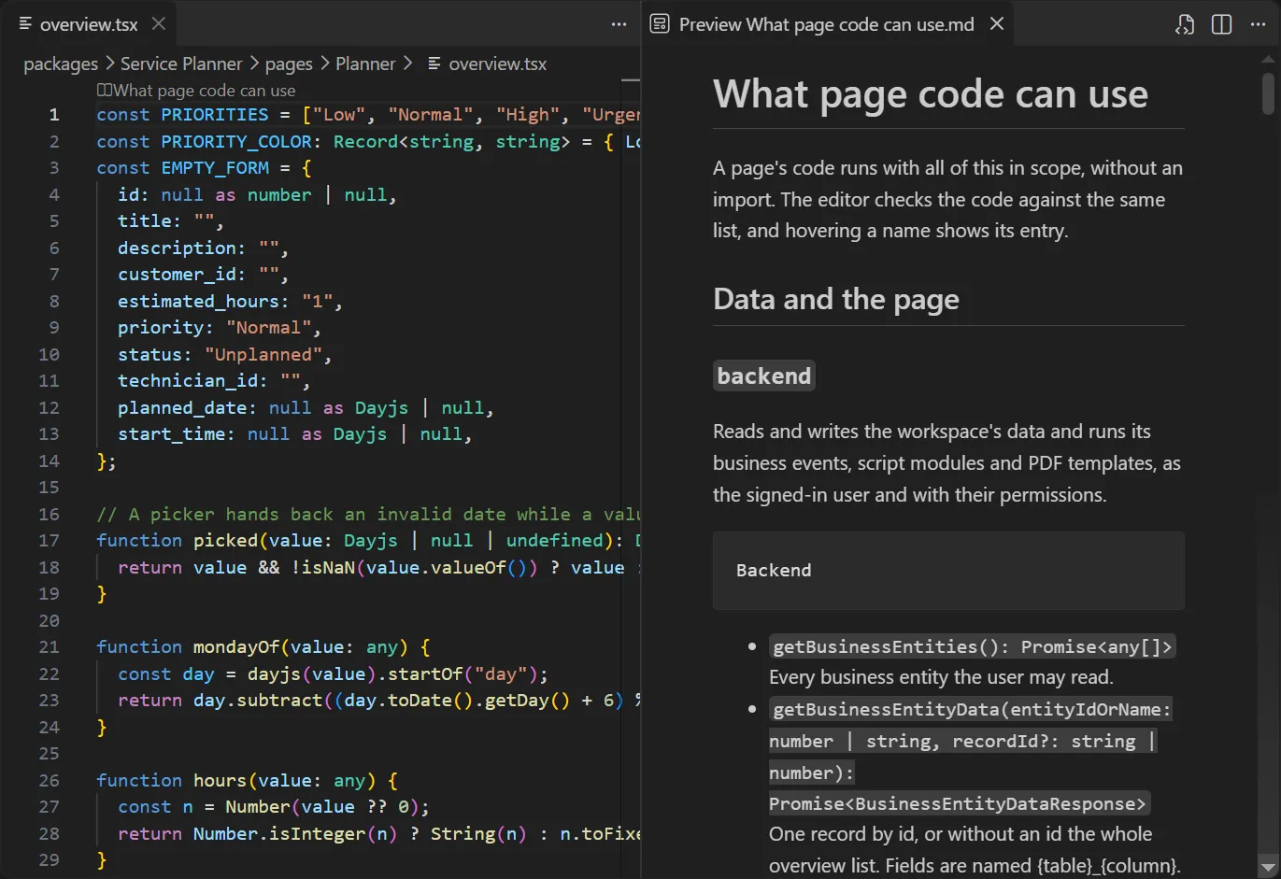Show source of the markdown preview

[x=1185, y=24]
